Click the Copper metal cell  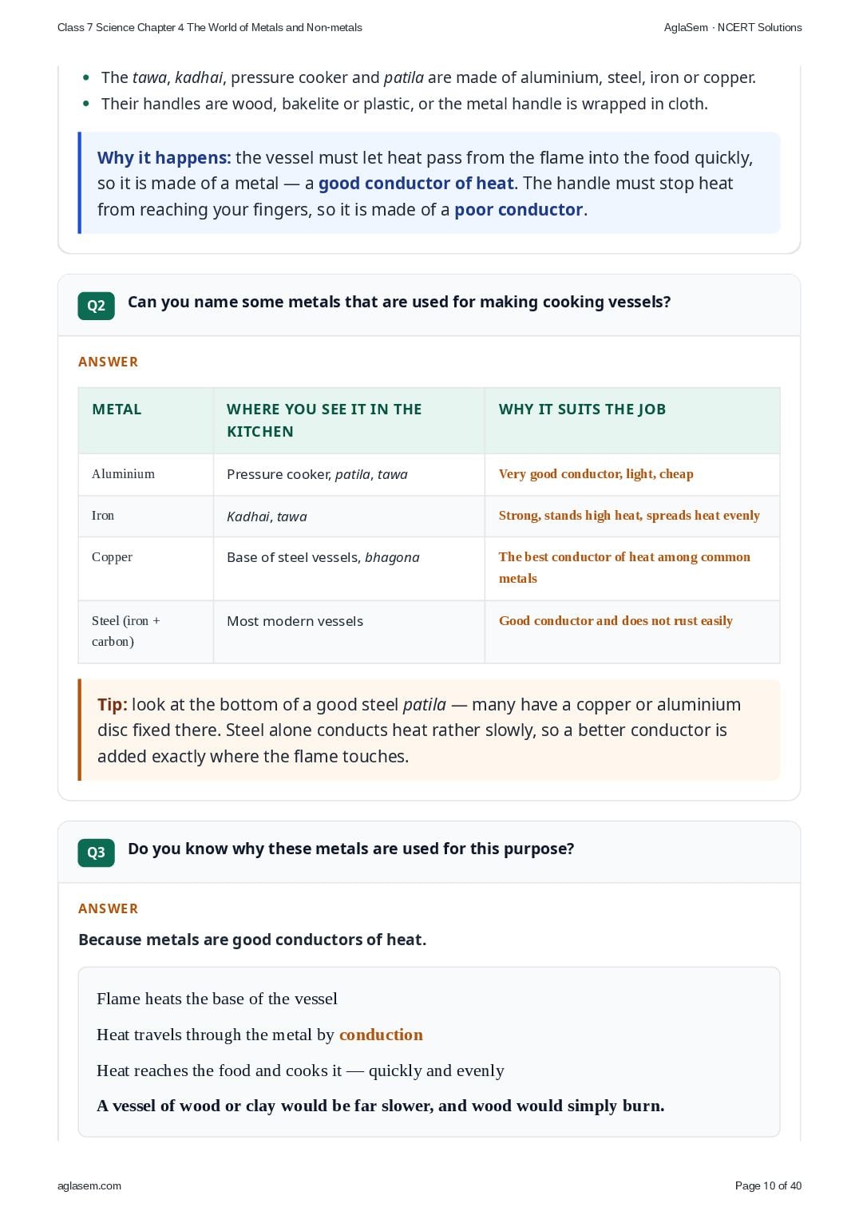pyautogui.click(x=146, y=568)
